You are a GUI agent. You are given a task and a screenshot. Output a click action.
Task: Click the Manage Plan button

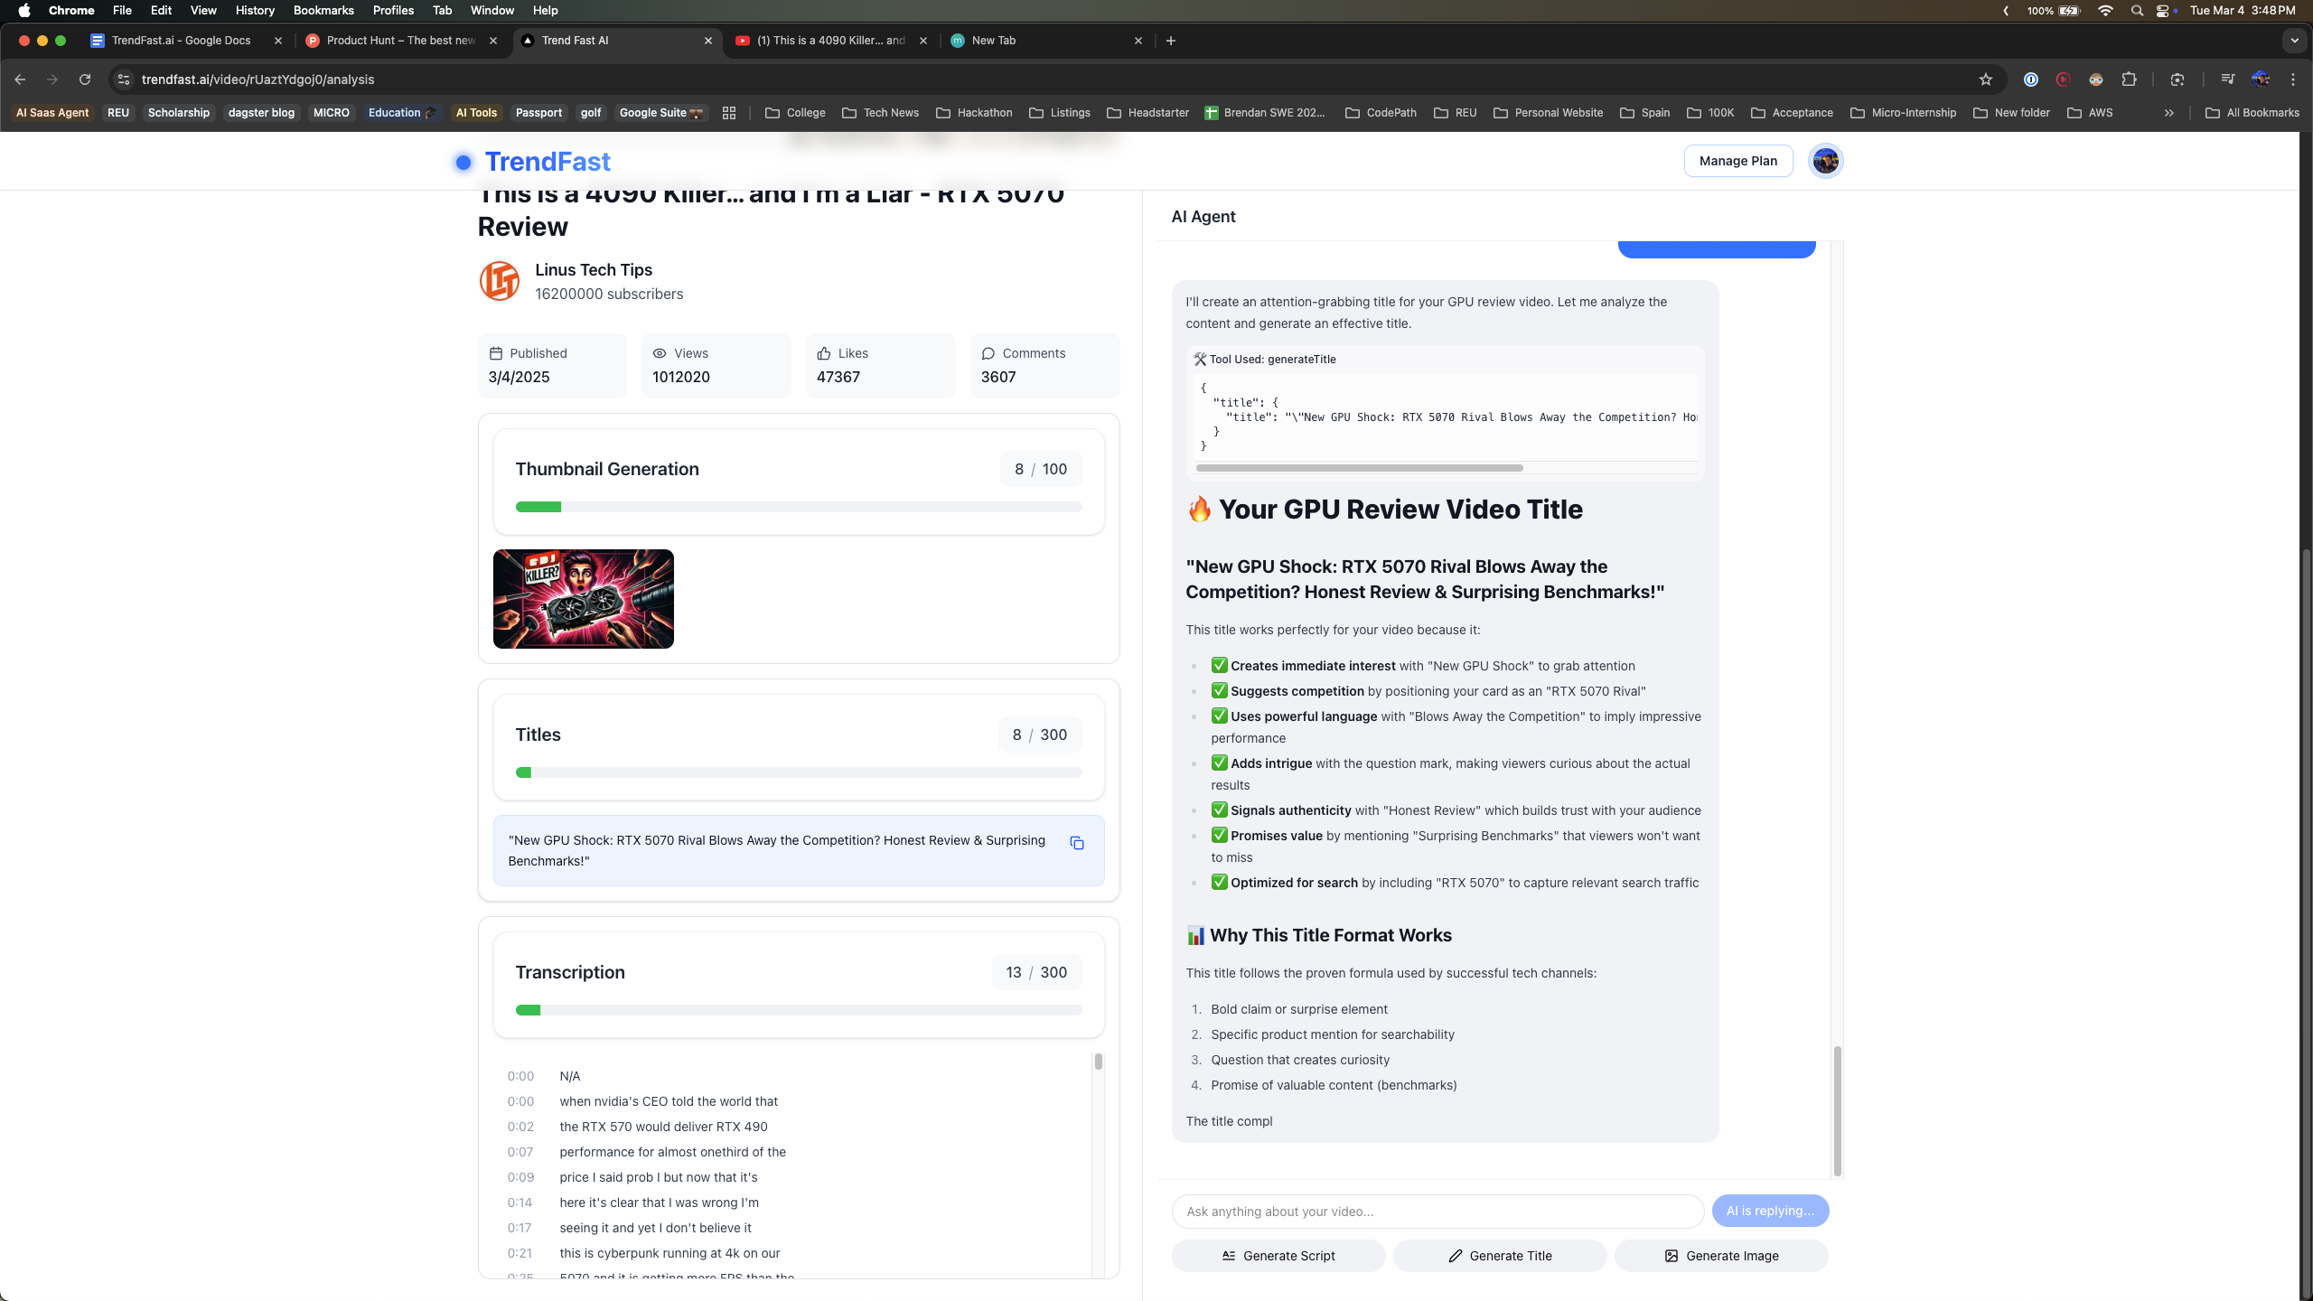1737,161
